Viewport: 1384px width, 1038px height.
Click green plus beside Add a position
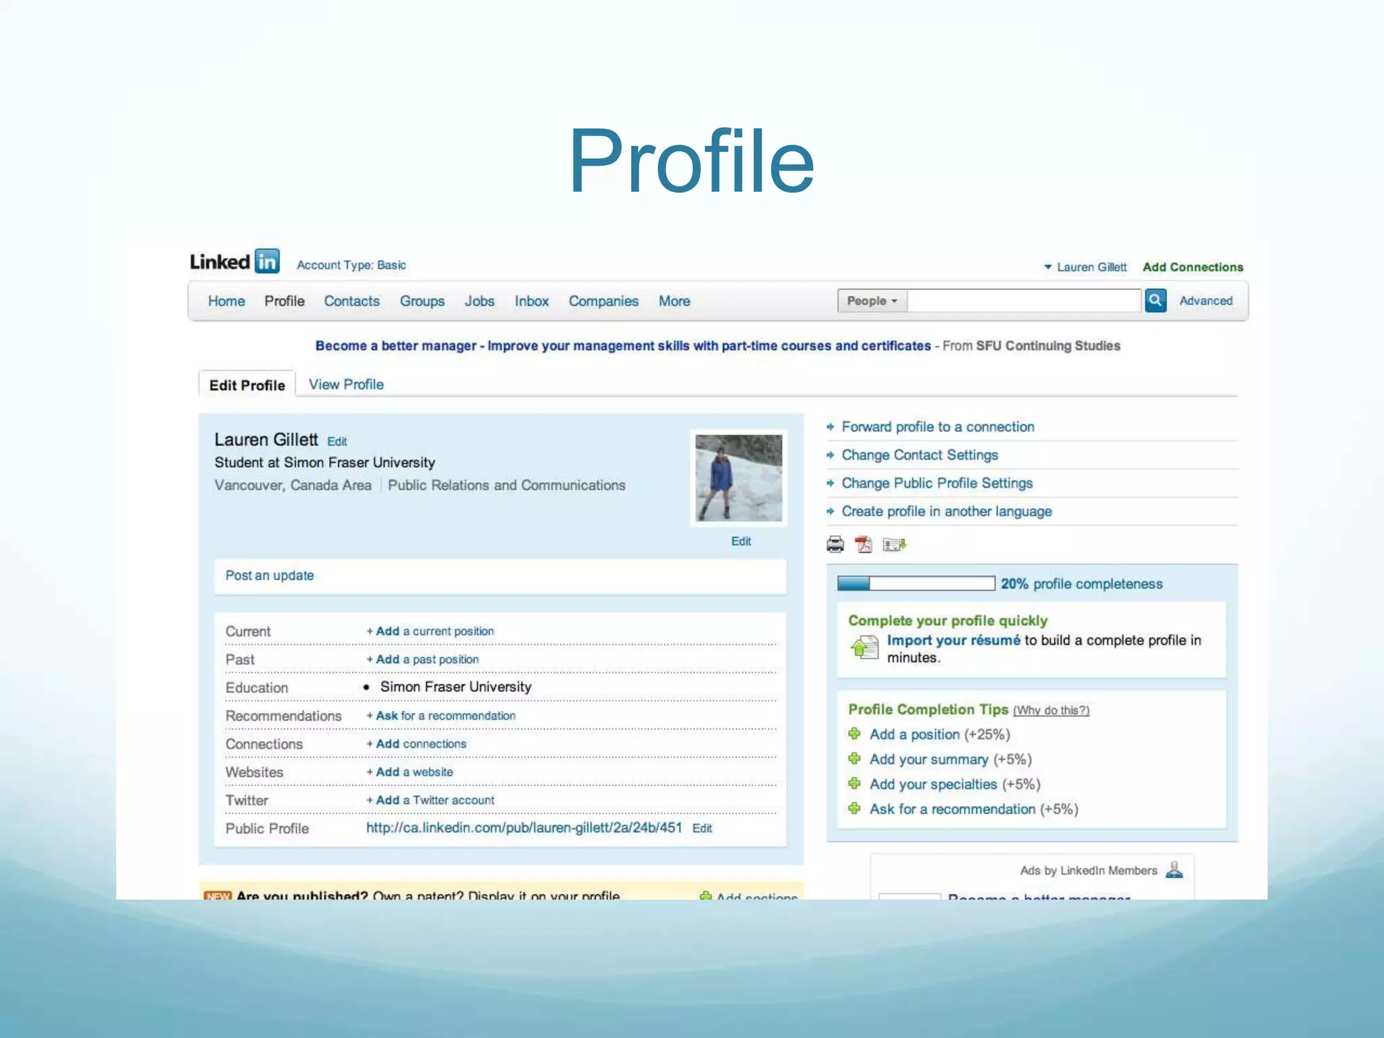(854, 734)
